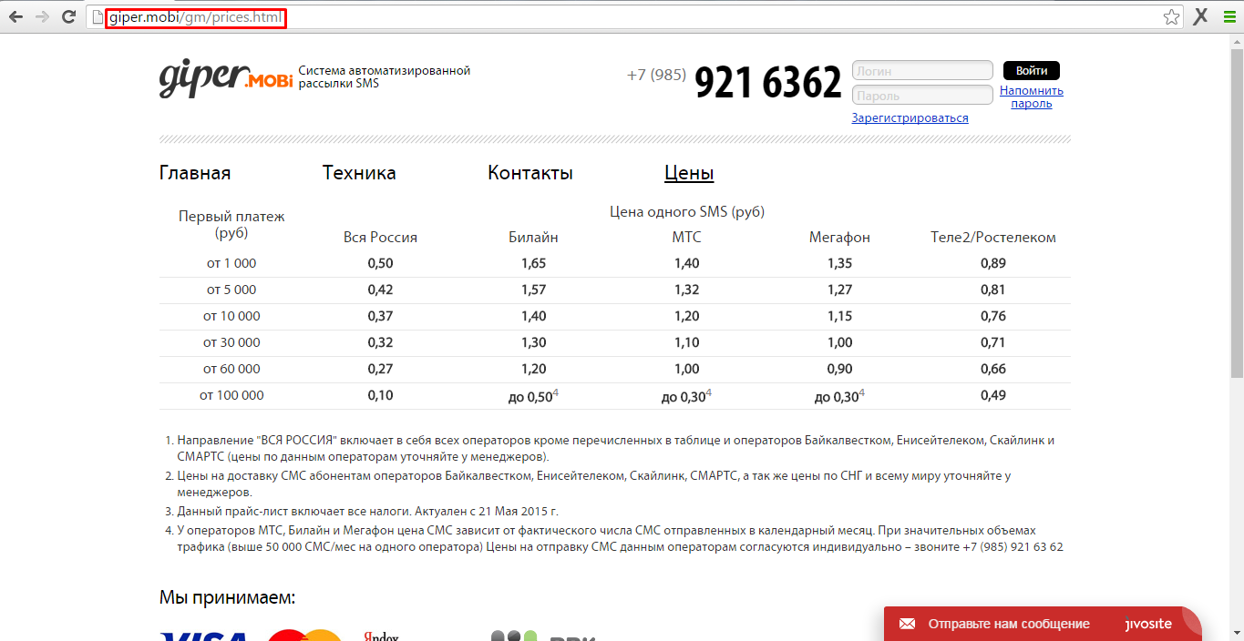The width and height of the screenshot is (1244, 641).
Task: Click the VISA payment logo
Action: coord(202,636)
